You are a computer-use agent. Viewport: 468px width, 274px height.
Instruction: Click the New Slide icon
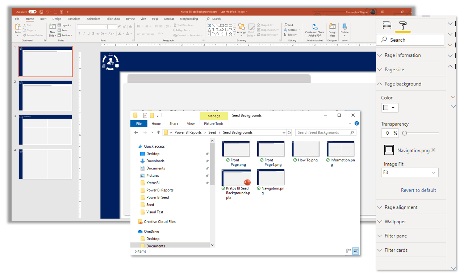coord(53,27)
